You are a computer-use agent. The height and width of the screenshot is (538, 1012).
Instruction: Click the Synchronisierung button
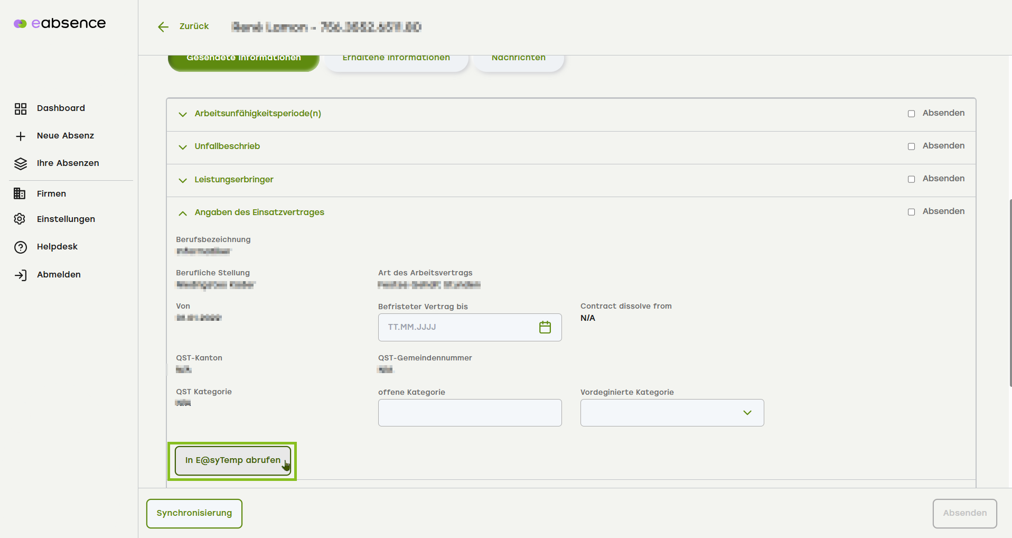click(194, 513)
